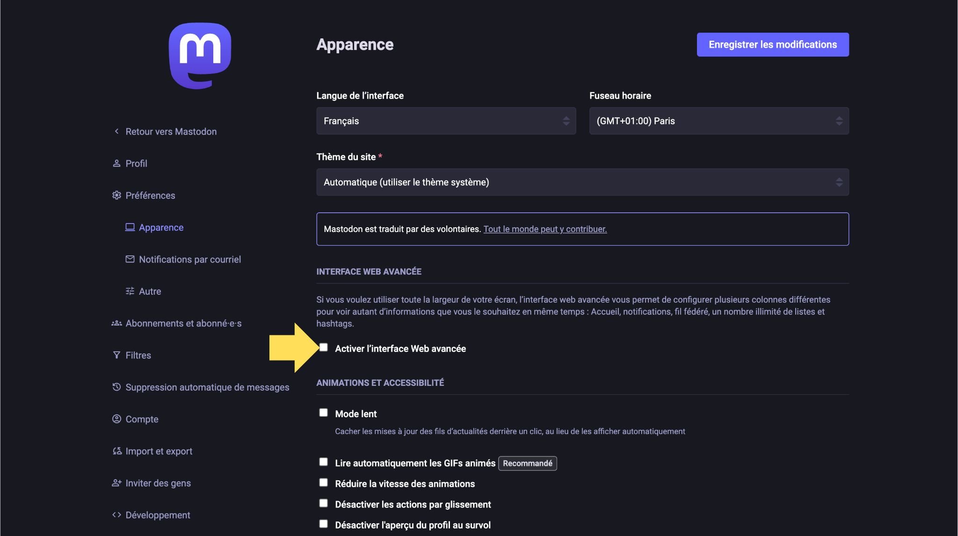Screen dimensions: 958x536
Task: Click the code icon beside Développement
Action: tap(117, 514)
